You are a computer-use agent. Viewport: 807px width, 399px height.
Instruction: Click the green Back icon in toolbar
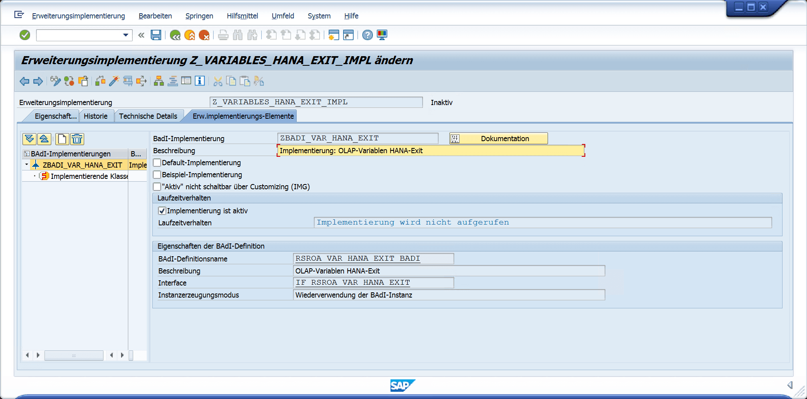coord(175,35)
